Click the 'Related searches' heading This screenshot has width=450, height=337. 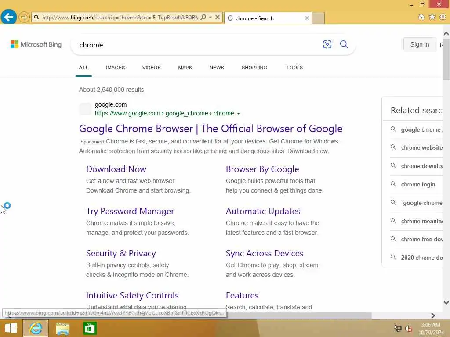coord(416,110)
